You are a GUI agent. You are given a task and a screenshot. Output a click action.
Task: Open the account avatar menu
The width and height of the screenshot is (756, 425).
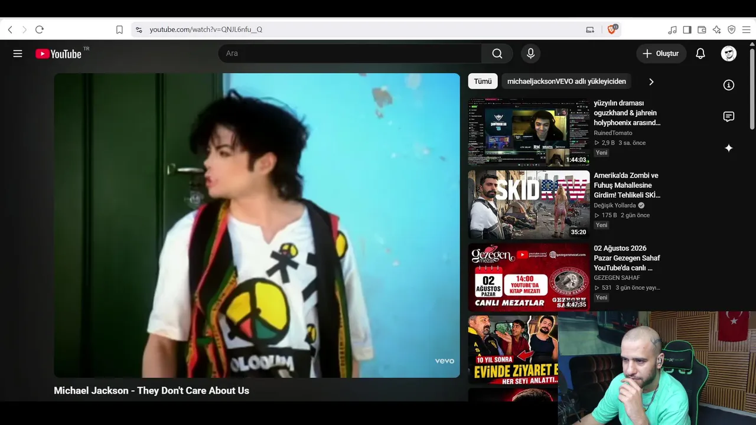(x=729, y=54)
